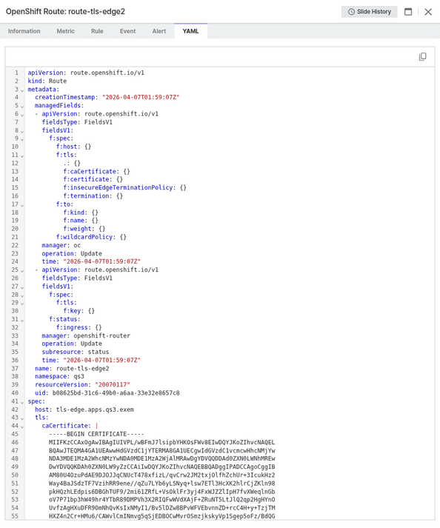Click 'apiVersion: route.openshift.io/v1' on line 1
The height and width of the screenshot is (528, 440).
(86, 73)
